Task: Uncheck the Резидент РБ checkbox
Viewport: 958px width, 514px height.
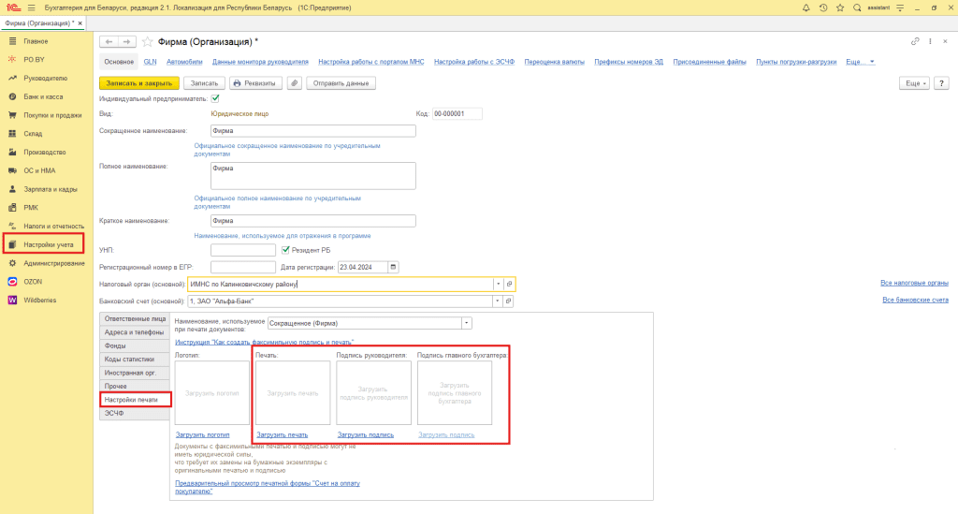Action: [285, 250]
